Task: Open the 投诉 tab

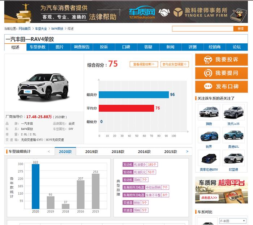Action: [x=104, y=47]
